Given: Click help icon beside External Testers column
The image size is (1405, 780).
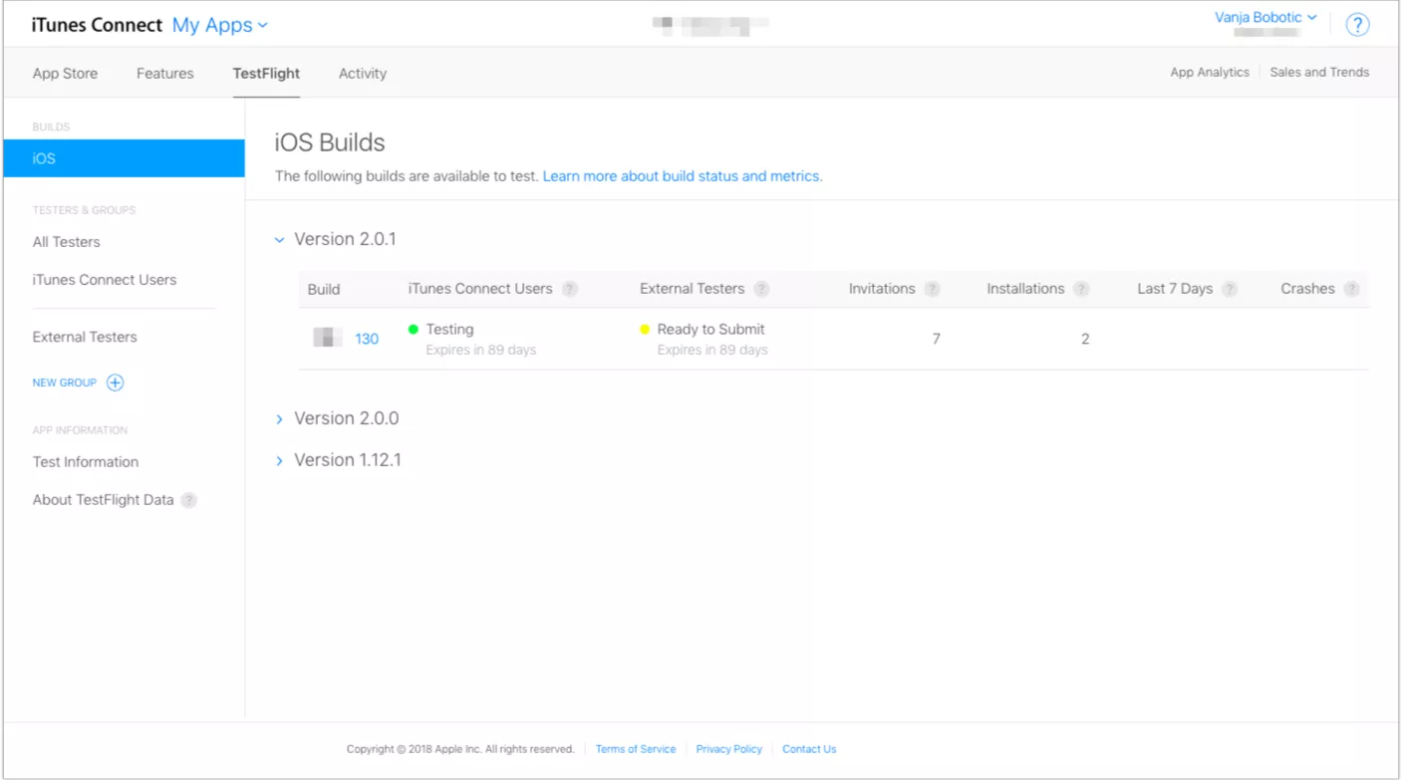Looking at the screenshot, I should (x=761, y=289).
